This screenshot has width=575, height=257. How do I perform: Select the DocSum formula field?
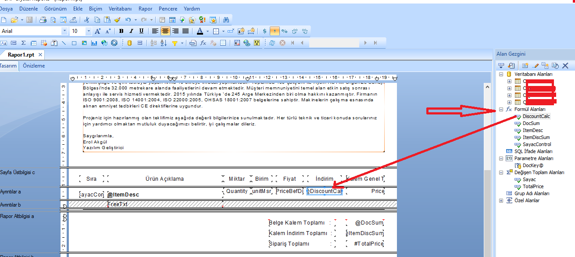531,123
